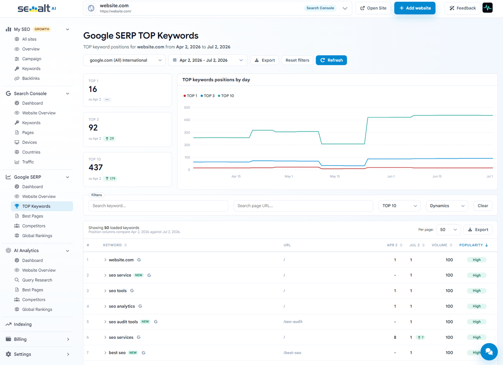Open the live chat bubble icon
Viewport: 503px width, 365px height.
coord(489,352)
